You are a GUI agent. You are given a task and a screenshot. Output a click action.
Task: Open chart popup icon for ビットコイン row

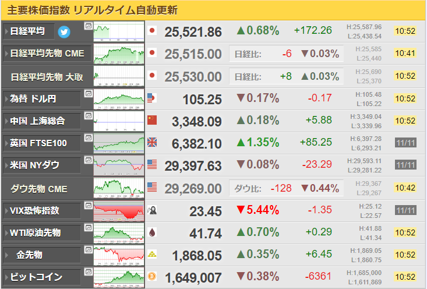click(x=88, y=272)
